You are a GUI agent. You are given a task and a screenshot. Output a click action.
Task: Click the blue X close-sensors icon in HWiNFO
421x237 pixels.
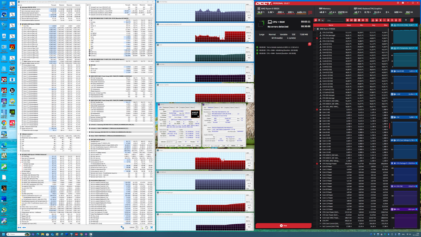click(x=152, y=228)
